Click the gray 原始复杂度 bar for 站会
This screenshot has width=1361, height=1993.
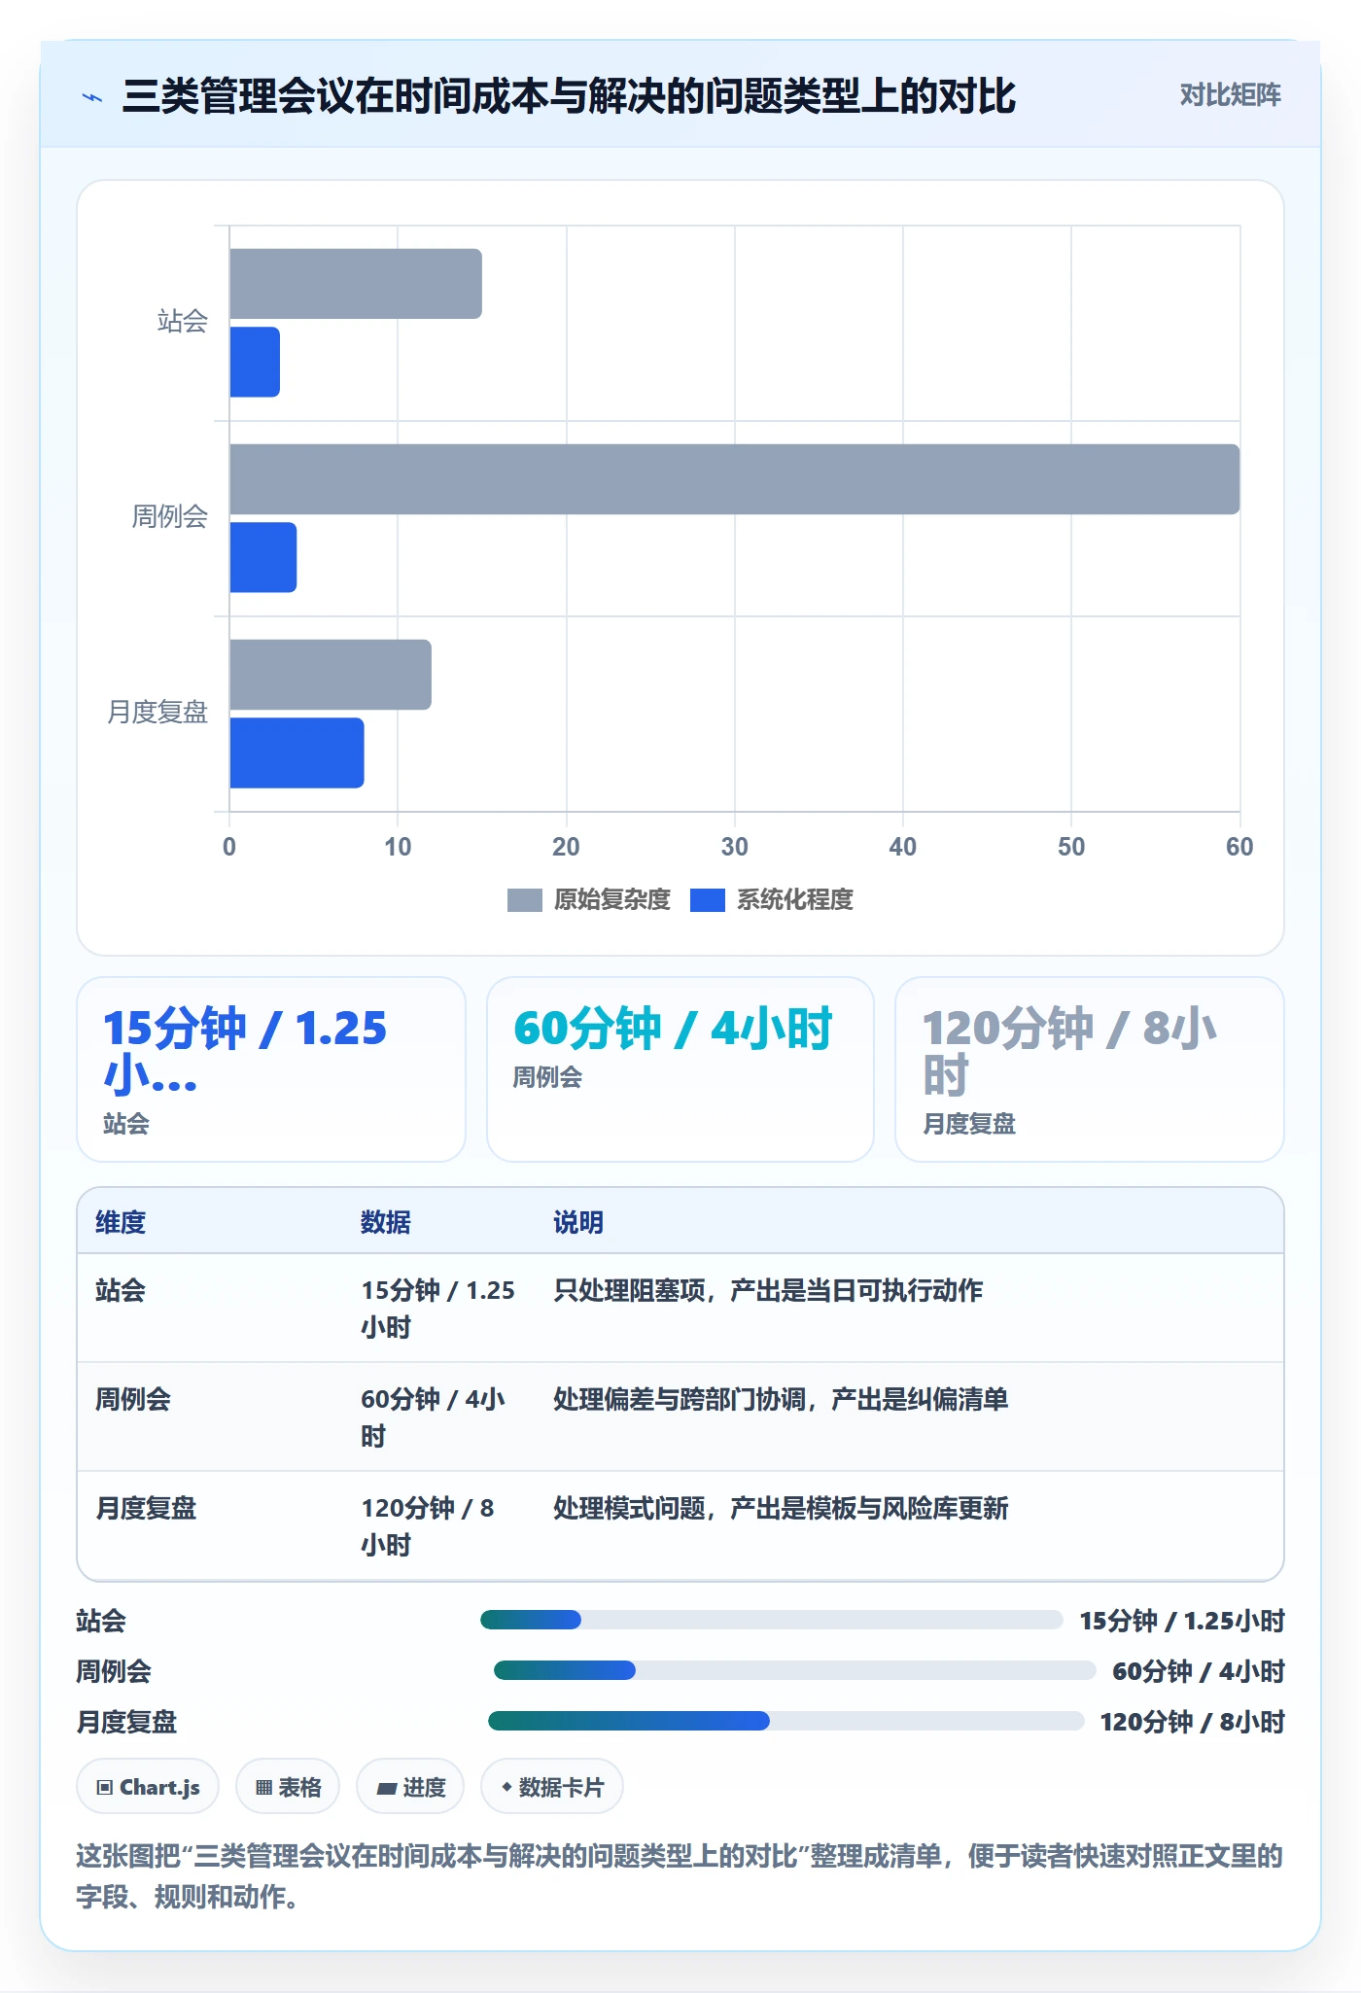tap(356, 284)
